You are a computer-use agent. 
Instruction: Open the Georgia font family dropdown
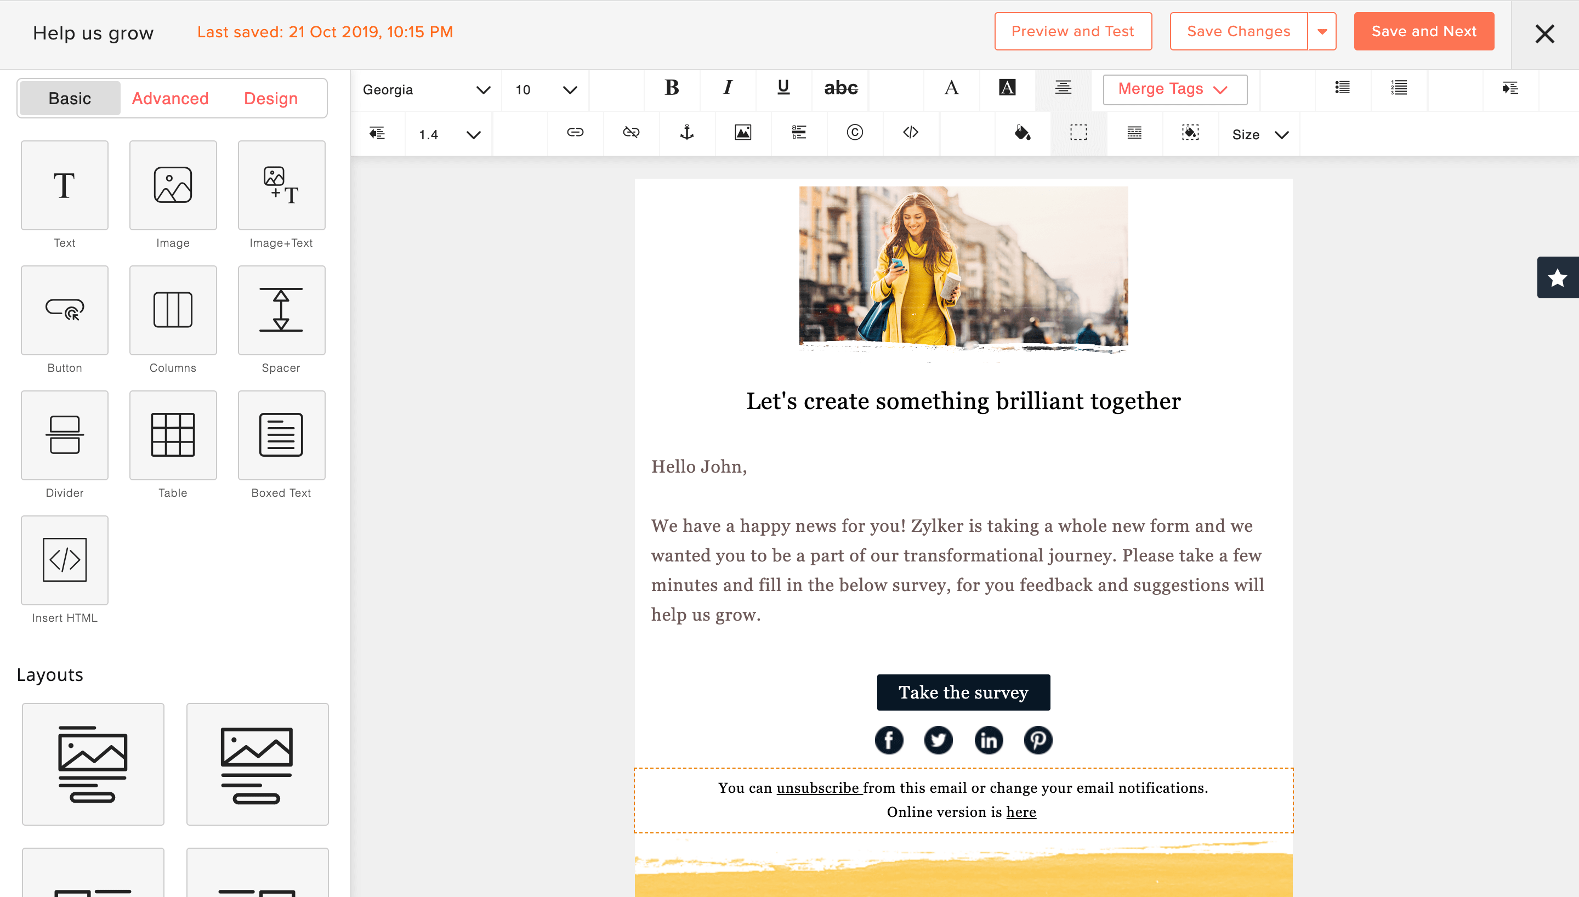tap(426, 90)
